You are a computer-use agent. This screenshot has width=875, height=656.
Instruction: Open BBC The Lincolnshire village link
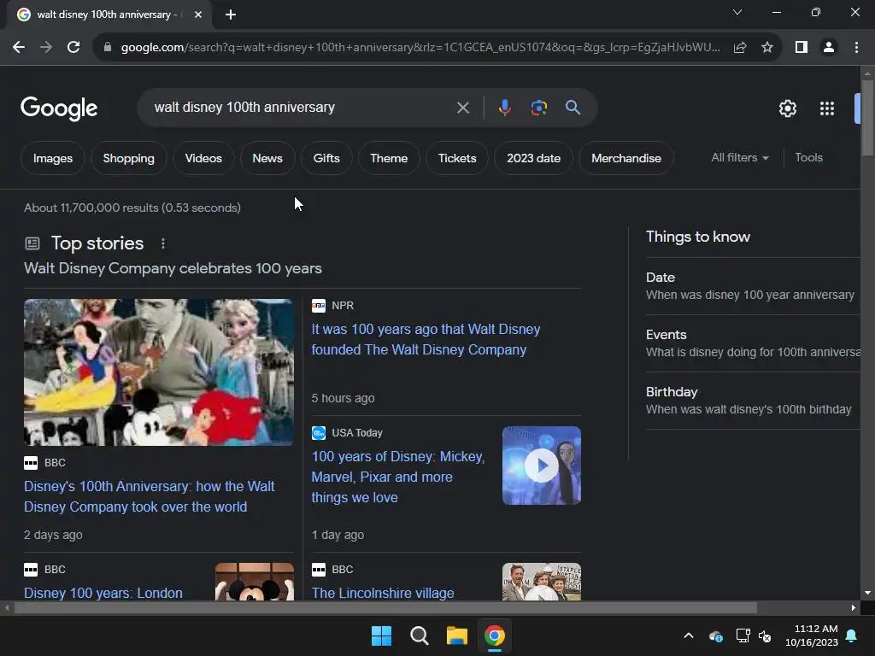click(383, 593)
